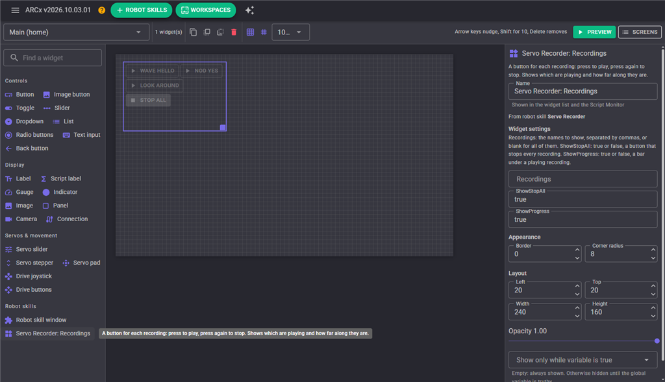
Task: Decrease the Top position value
Action: [x=653, y=294]
